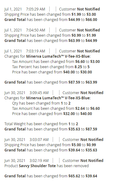Click Grand Total changed from $65.62 to $39.64
118x186 pixels.
tap(51, 176)
